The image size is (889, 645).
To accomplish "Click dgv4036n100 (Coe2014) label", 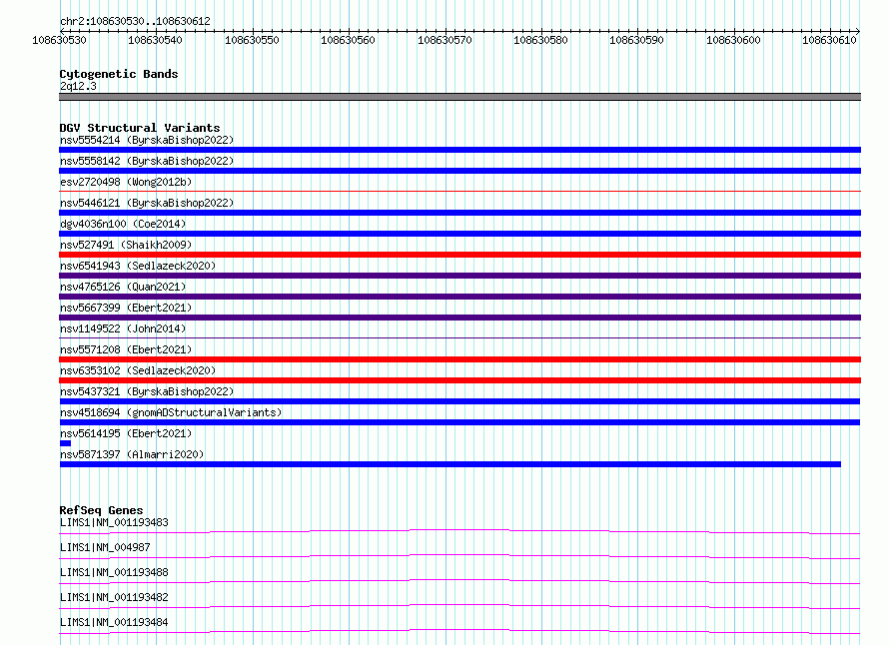I will (123, 224).
